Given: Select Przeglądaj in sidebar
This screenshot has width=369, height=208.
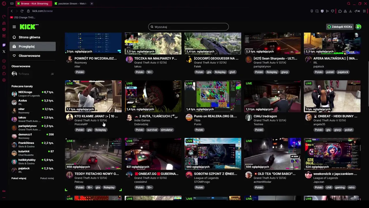Looking at the screenshot, I should pyautogui.click(x=33, y=47).
